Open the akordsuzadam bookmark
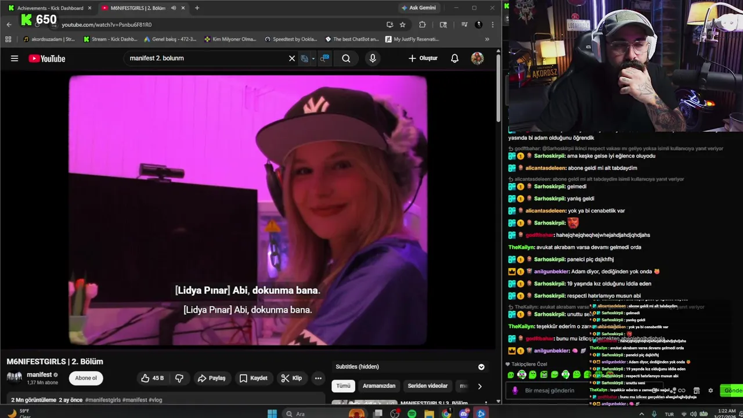This screenshot has height=418, width=743. (x=49, y=39)
